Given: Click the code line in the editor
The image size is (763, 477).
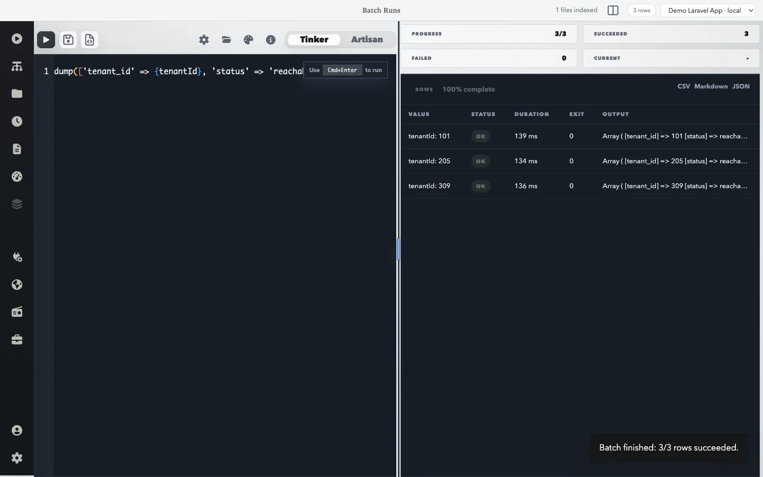Looking at the screenshot, I should pos(179,71).
